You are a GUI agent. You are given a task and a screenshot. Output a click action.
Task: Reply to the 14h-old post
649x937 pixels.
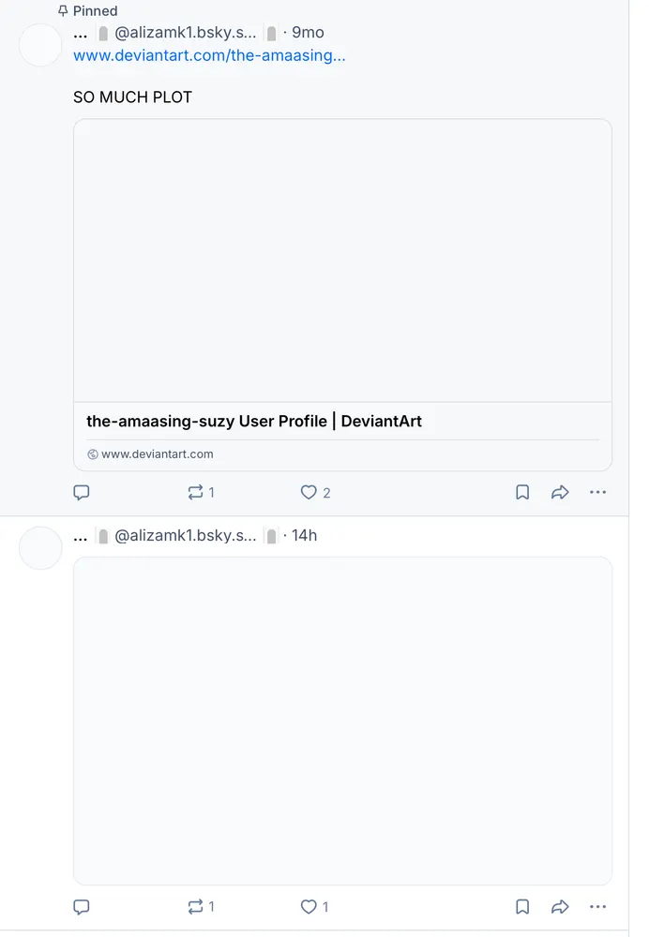tap(82, 906)
